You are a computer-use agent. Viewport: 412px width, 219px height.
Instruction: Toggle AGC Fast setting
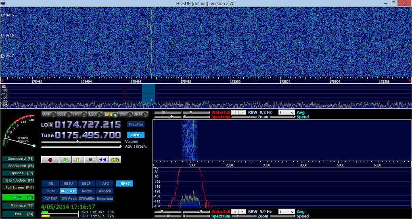coord(68,191)
